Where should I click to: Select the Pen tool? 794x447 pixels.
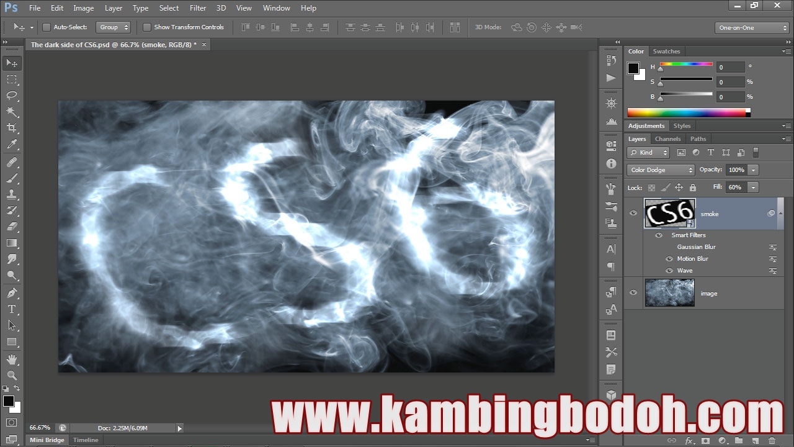pyautogui.click(x=12, y=293)
